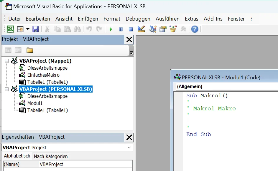This screenshot has width=278, height=171.
Task: Open the Debuggen menu
Action: click(x=138, y=19)
